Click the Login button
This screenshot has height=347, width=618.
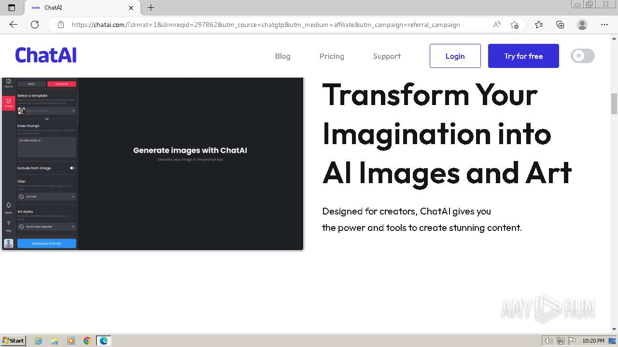(x=455, y=56)
